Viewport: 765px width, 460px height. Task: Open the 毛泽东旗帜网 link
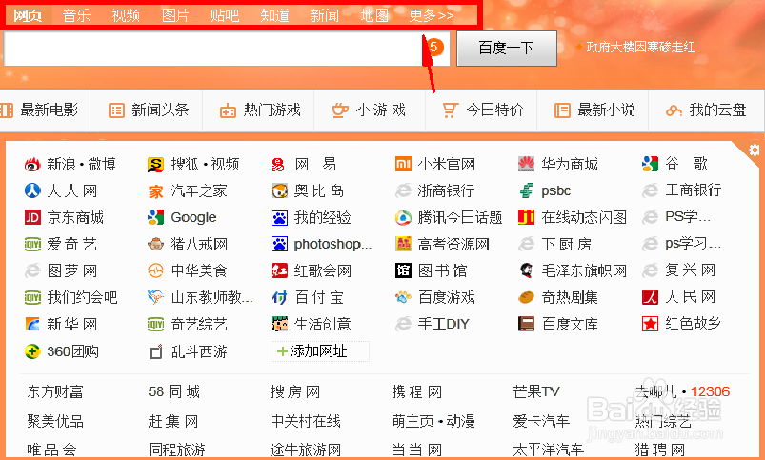[584, 270]
